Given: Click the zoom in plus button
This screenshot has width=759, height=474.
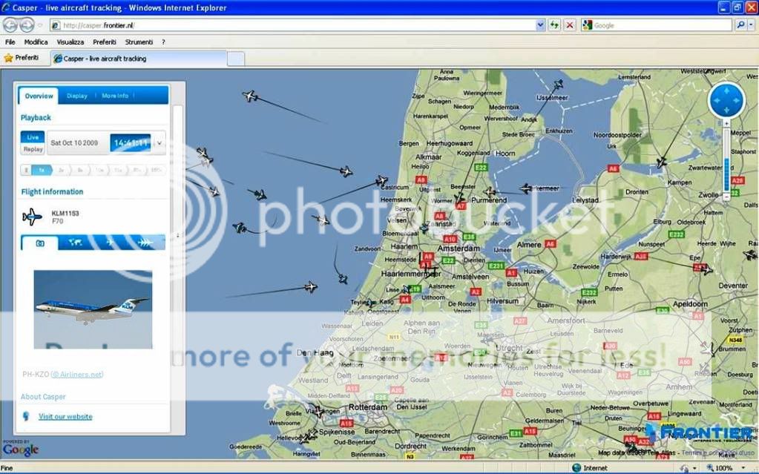Looking at the screenshot, I should tap(726, 124).
